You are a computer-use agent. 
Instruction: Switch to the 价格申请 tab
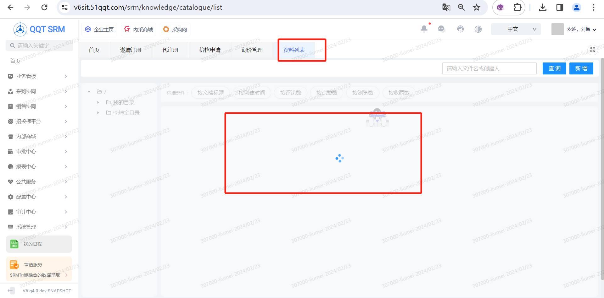[210, 50]
